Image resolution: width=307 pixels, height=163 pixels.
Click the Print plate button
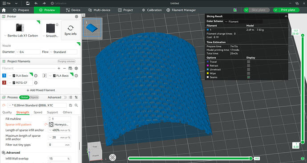tap(288, 10)
